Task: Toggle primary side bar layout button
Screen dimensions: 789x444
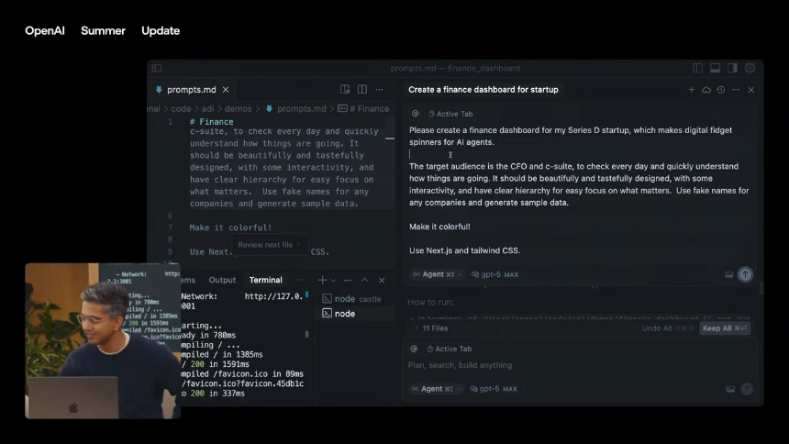Action: 697,68
